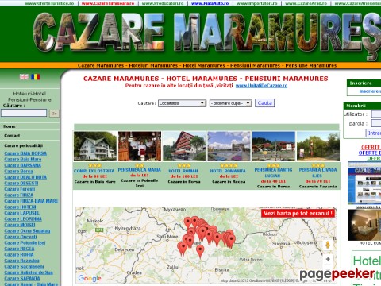Open Complex Lostrita photo thumbnail
Screen dimensions: 381x286
95,146
